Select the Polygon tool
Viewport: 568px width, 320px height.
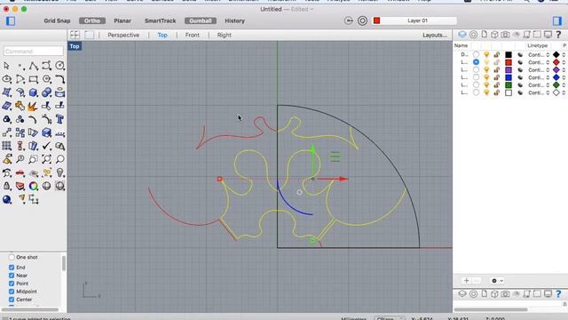(47, 79)
